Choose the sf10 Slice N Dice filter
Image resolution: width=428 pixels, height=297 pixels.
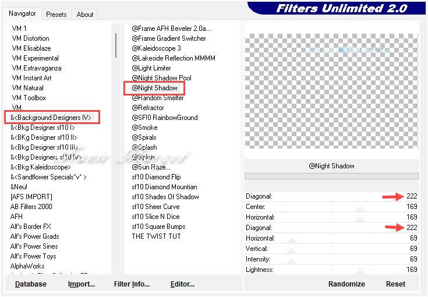pos(155,217)
